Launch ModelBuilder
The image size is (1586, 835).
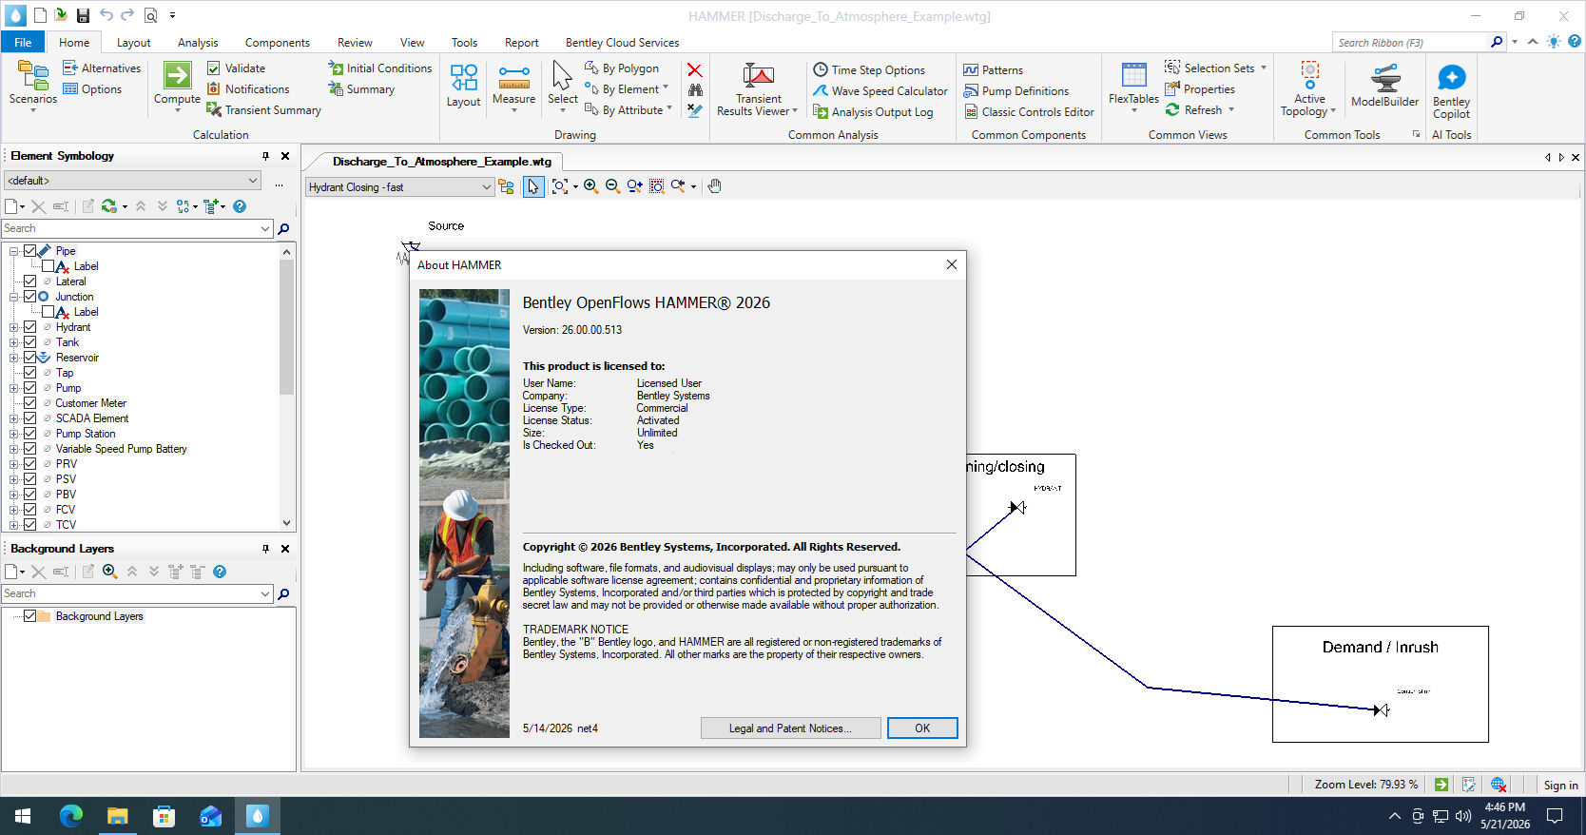(1384, 86)
